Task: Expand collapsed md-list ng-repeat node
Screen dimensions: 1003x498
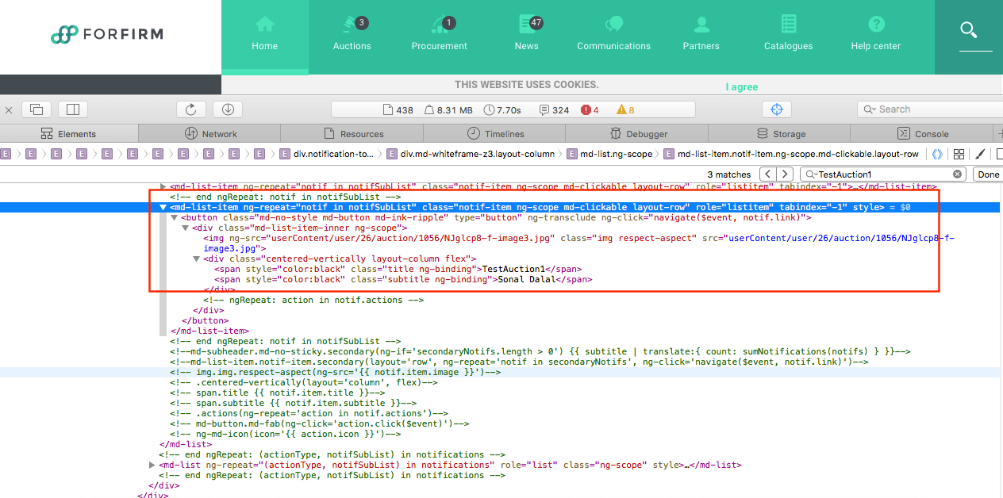Action: [152, 465]
